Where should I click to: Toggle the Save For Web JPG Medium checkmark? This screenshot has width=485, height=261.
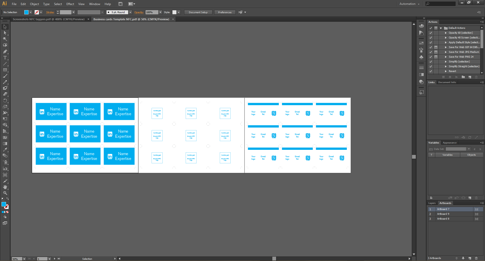[x=431, y=52]
